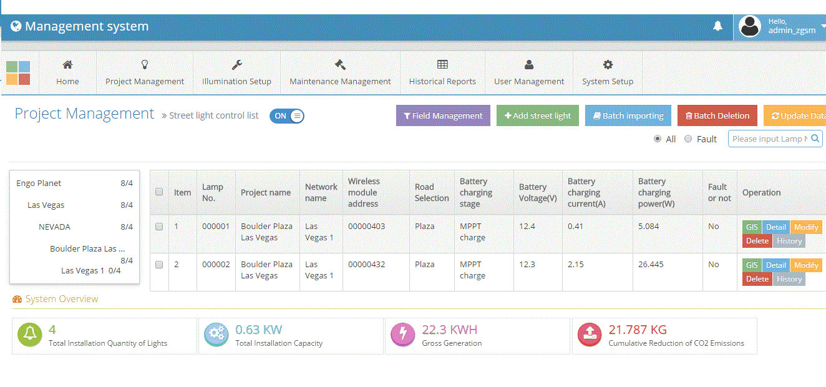Click the Project Management lightbulb icon
The image size is (826, 387).
[145, 64]
